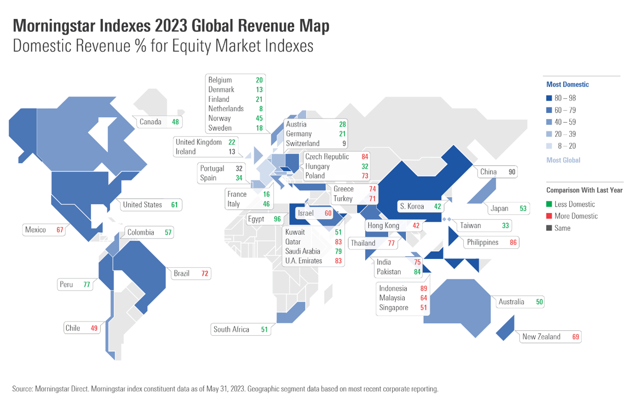Click the Australia 50 label
Image resolution: width=632 pixels, height=408 pixels.
click(520, 302)
